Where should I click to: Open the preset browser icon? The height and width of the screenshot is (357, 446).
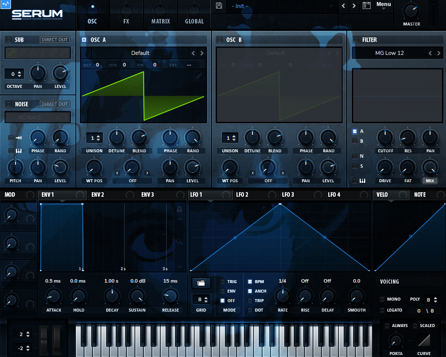(367, 5)
